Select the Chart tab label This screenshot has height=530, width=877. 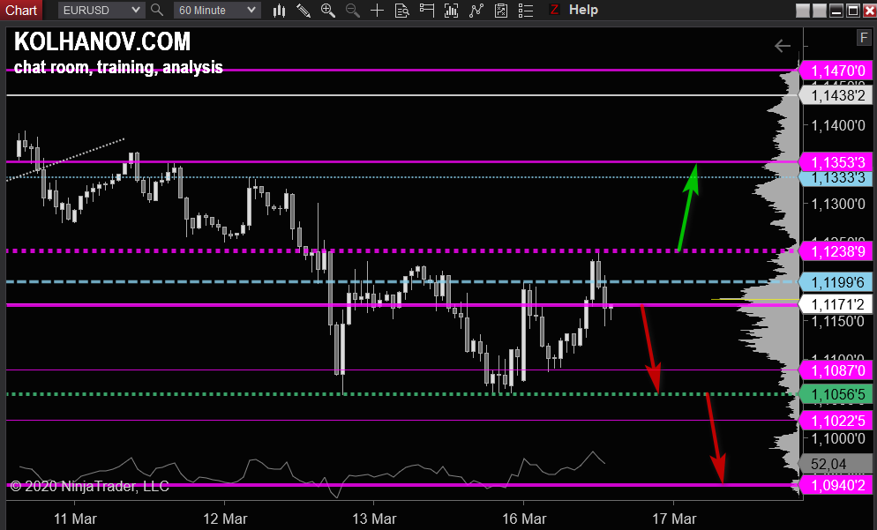pyautogui.click(x=20, y=10)
